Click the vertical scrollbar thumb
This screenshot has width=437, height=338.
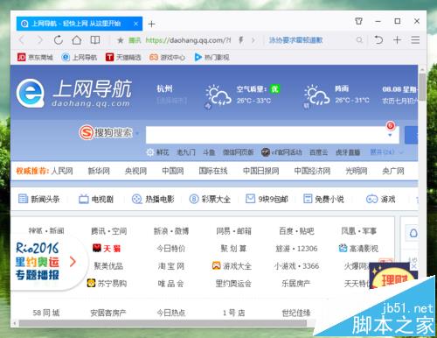pos(422,87)
